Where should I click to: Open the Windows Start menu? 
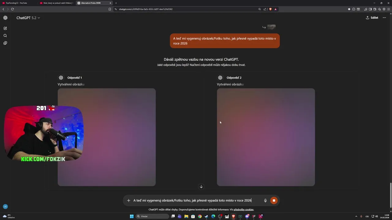tap(132, 216)
